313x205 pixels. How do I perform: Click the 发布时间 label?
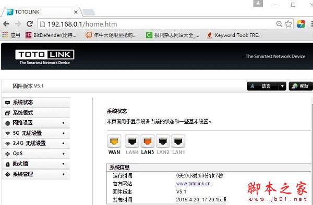click(123, 200)
